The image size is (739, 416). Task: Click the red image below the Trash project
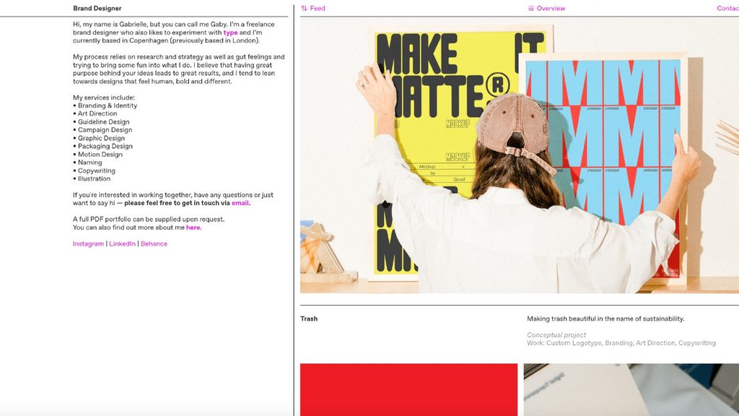(x=406, y=390)
